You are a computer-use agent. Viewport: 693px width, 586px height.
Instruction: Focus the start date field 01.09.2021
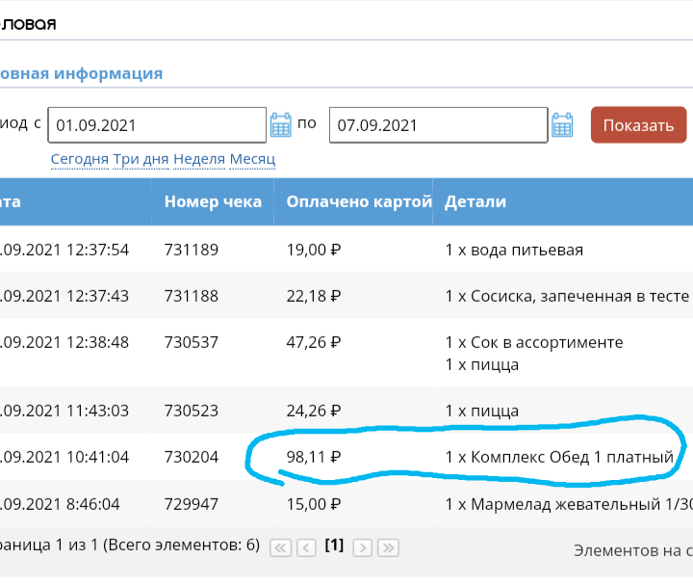point(157,124)
